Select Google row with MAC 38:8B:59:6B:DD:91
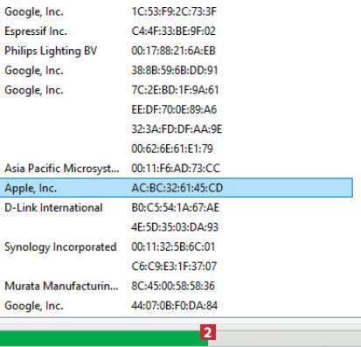Viewport: 361px width, 347px height. pos(177,70)
